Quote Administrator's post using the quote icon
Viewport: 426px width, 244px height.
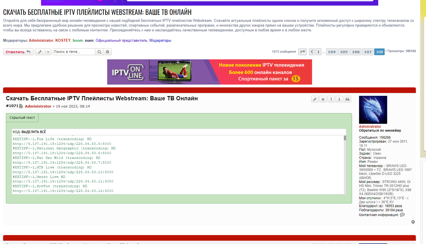click(347, 99)
